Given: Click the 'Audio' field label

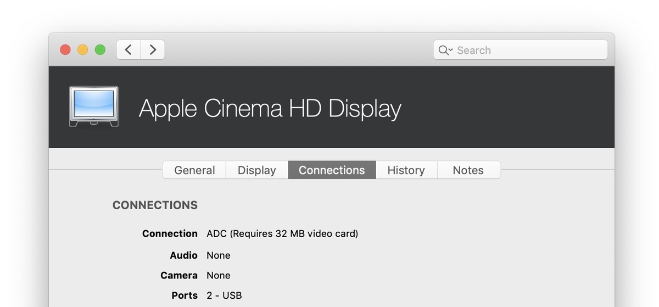Looking at the screenshot, I should (x=183, y=255).
